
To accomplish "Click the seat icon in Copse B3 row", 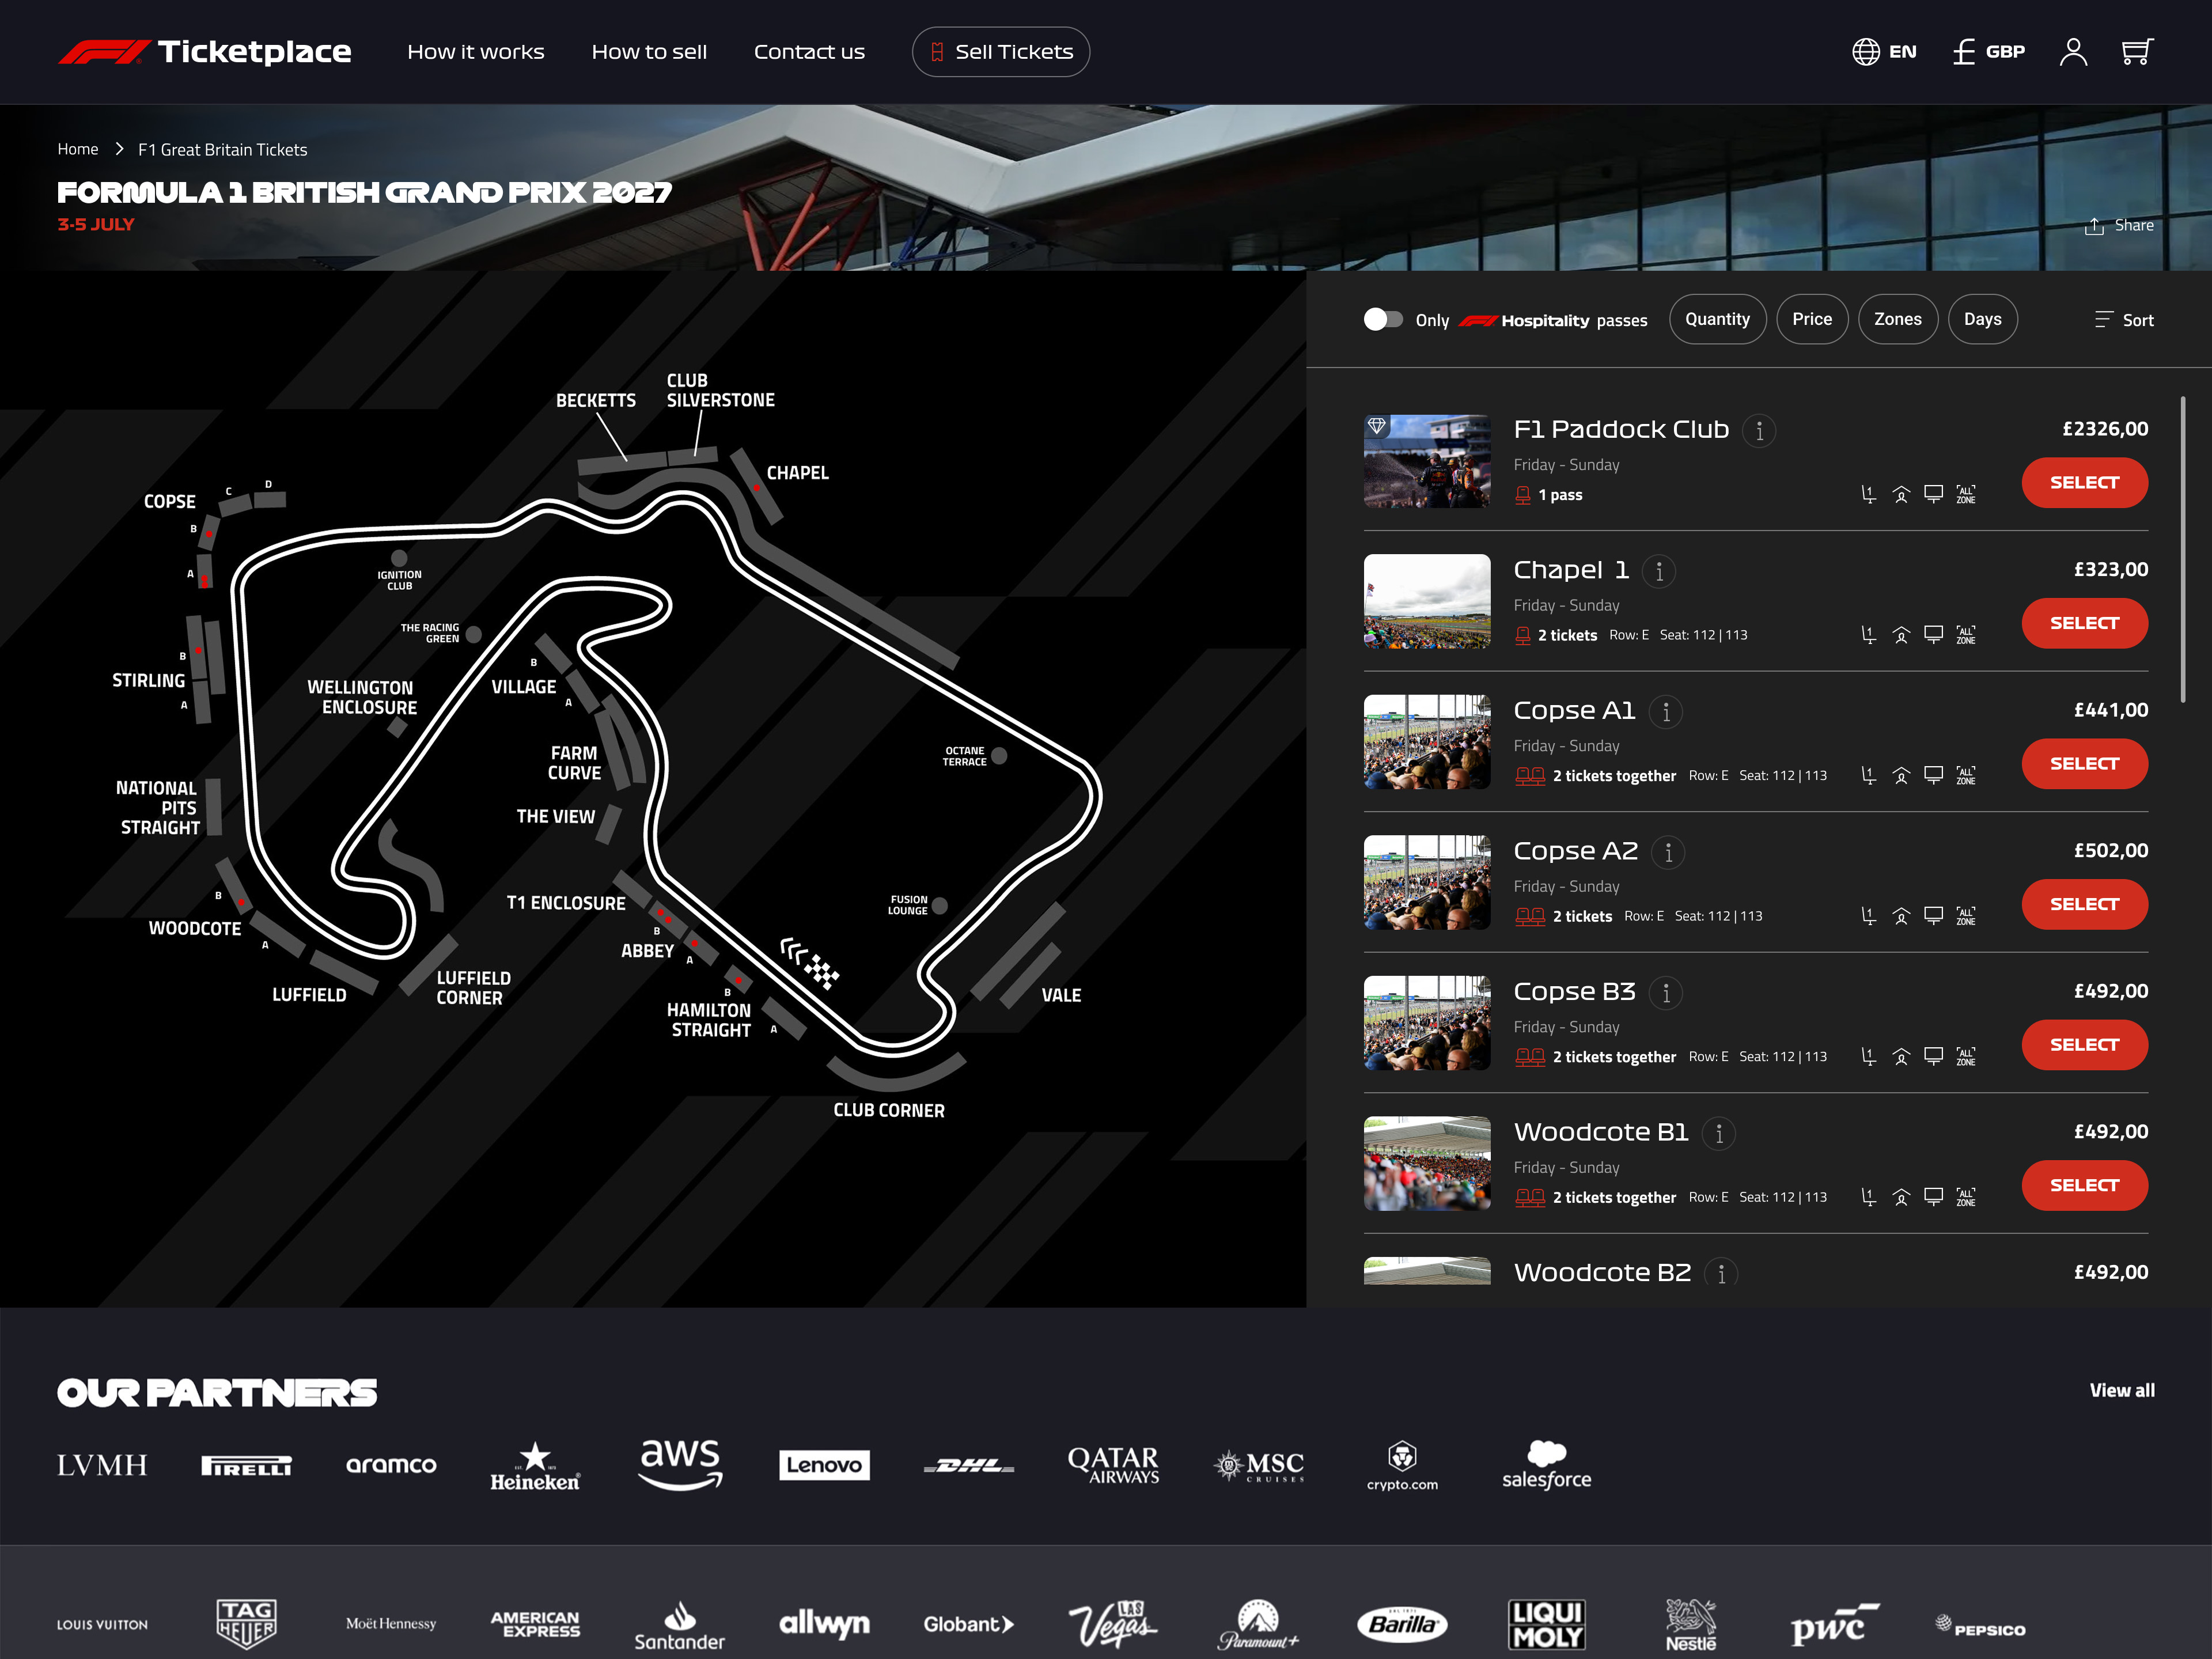I will tap(1868, 1057).
